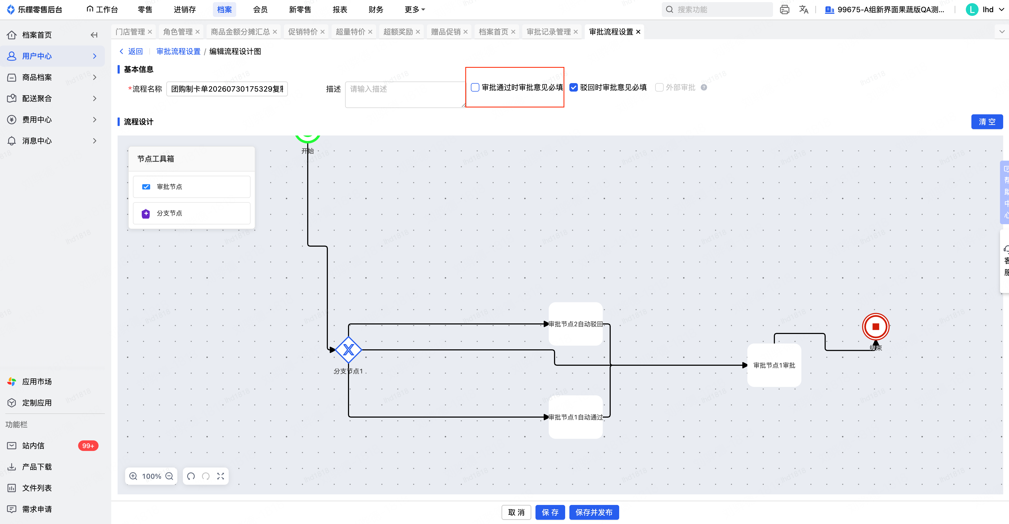Close the 促销特价 tab
The height and width of the screenshot is (524, 1009).
click(322, 32)
